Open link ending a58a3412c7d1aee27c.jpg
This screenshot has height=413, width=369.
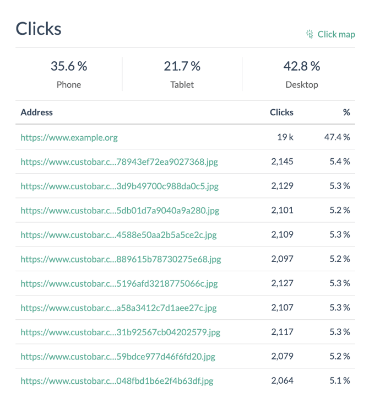[118, 307]
